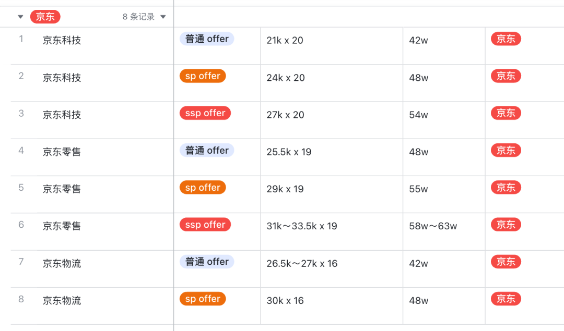
Task: Open the 8 条记录 dropdown arrow
Action: click(x=163, y=16)
